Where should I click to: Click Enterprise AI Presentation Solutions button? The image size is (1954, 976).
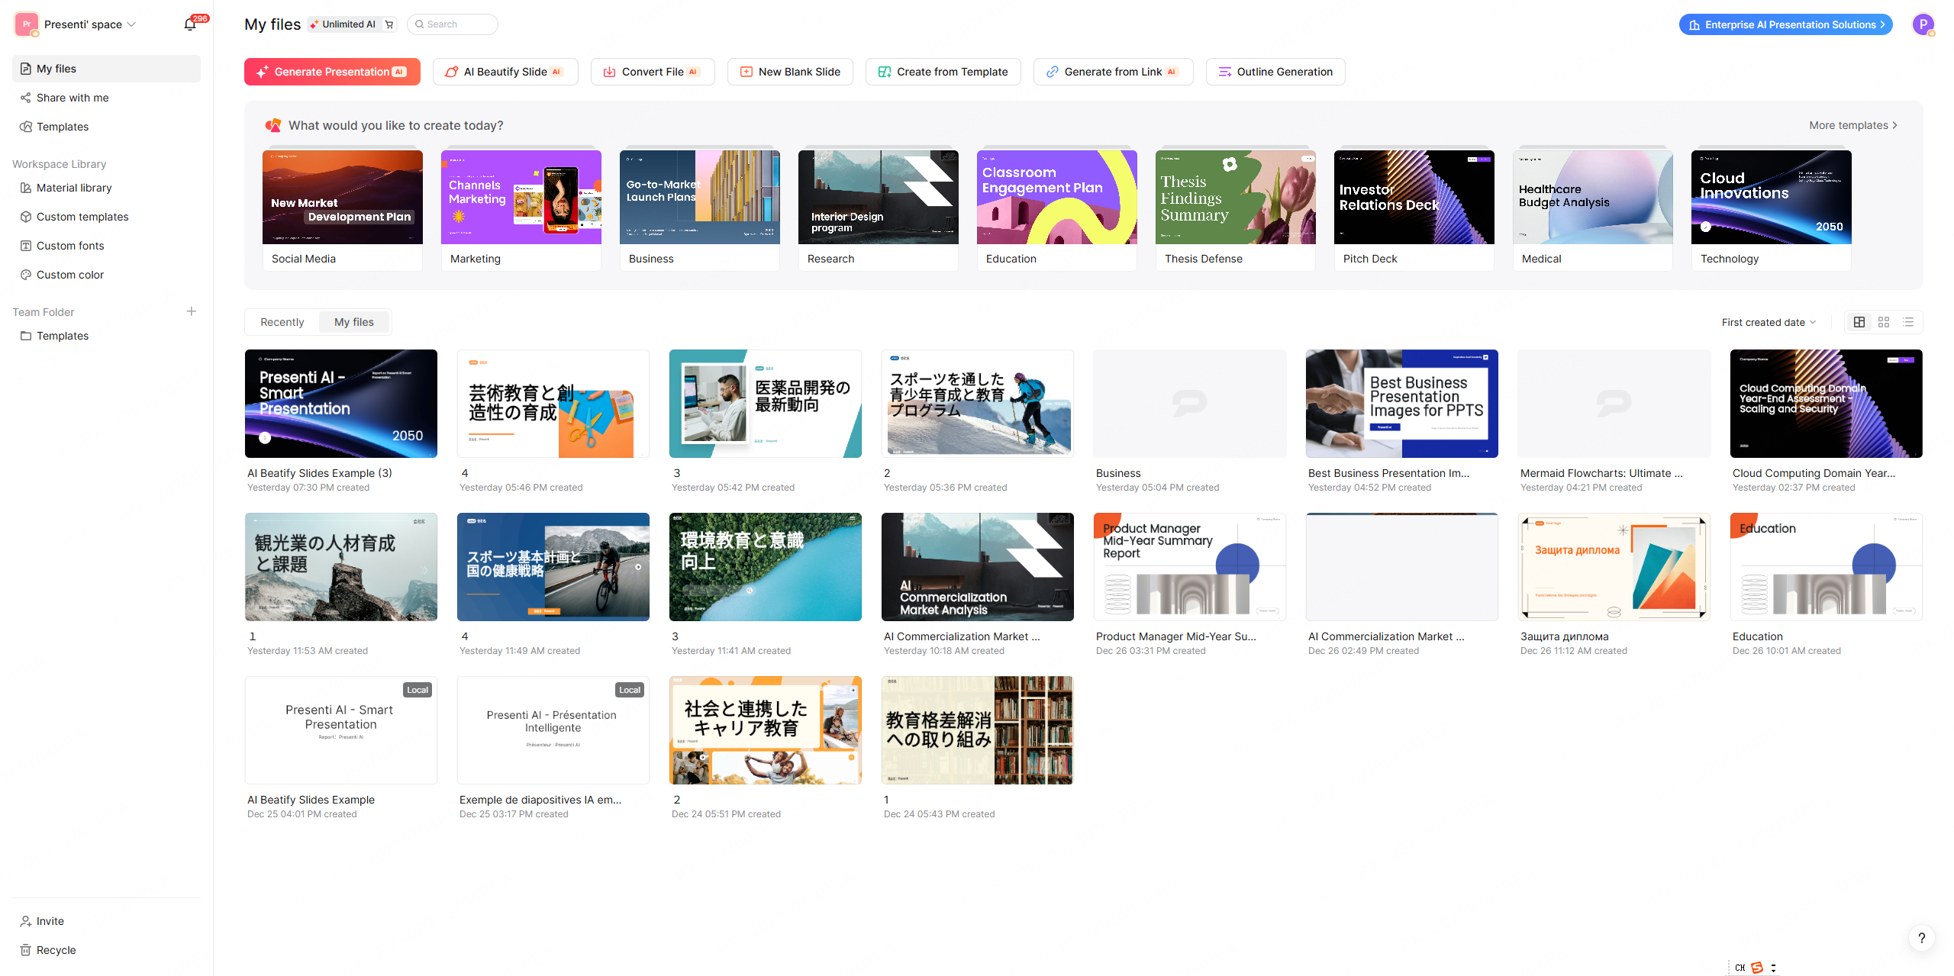tap(1785, 24)
